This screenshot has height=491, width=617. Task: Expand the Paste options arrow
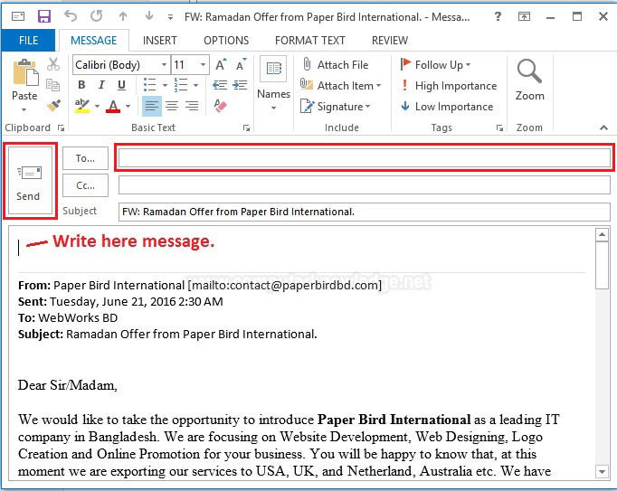tap(24, 109)
